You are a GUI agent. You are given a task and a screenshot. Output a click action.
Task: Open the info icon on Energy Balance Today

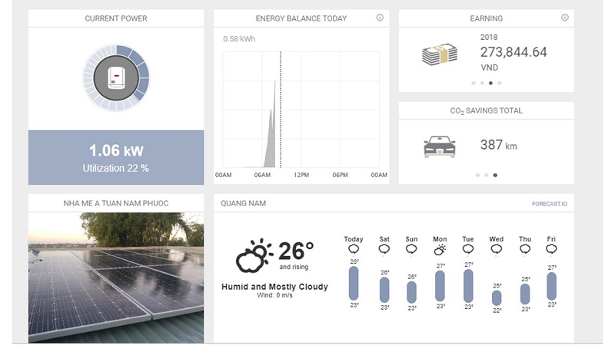[380, 18]
